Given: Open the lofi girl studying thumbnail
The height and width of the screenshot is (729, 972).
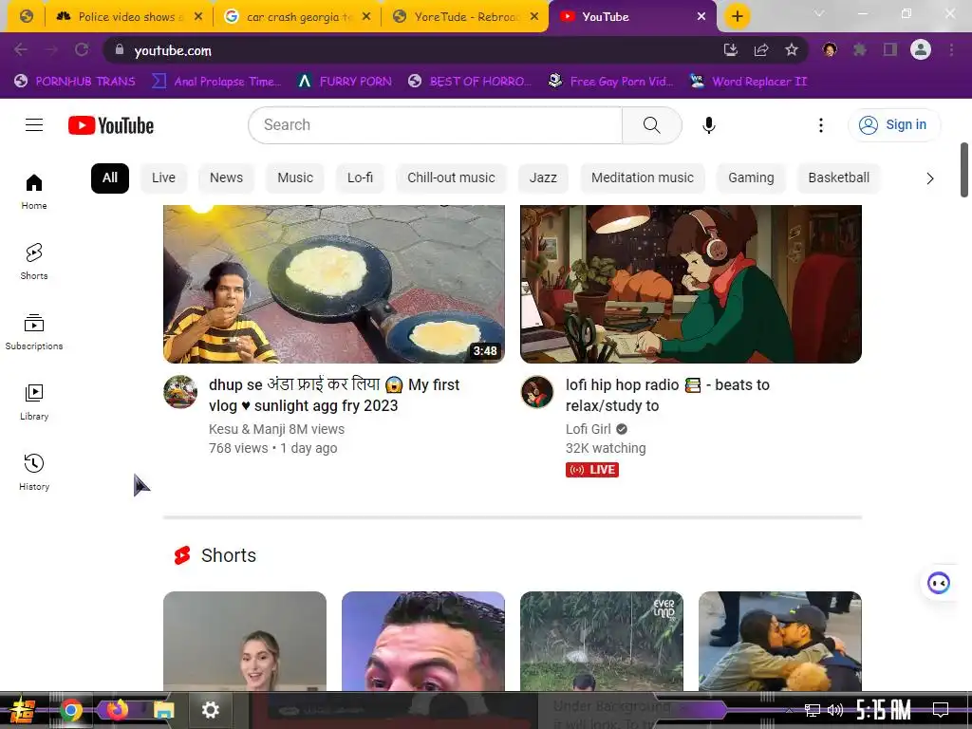Looking at the screenshot, I should [691, 284].
